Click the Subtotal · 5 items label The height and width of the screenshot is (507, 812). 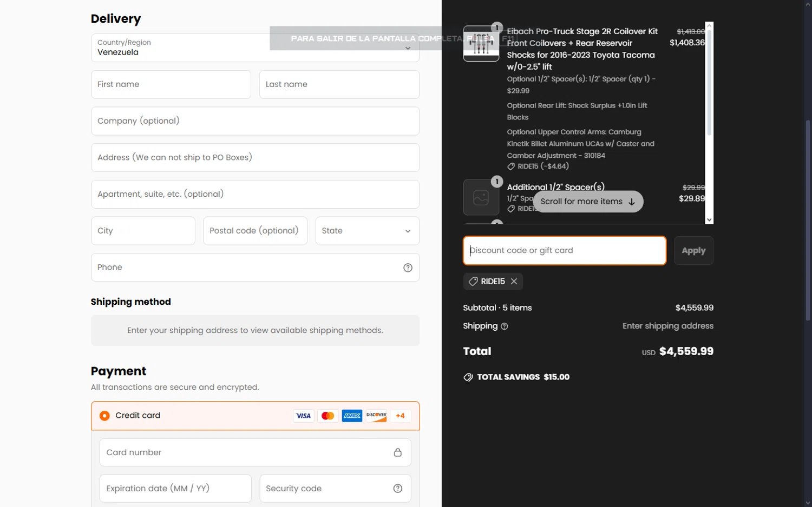(x=497, y=308)
